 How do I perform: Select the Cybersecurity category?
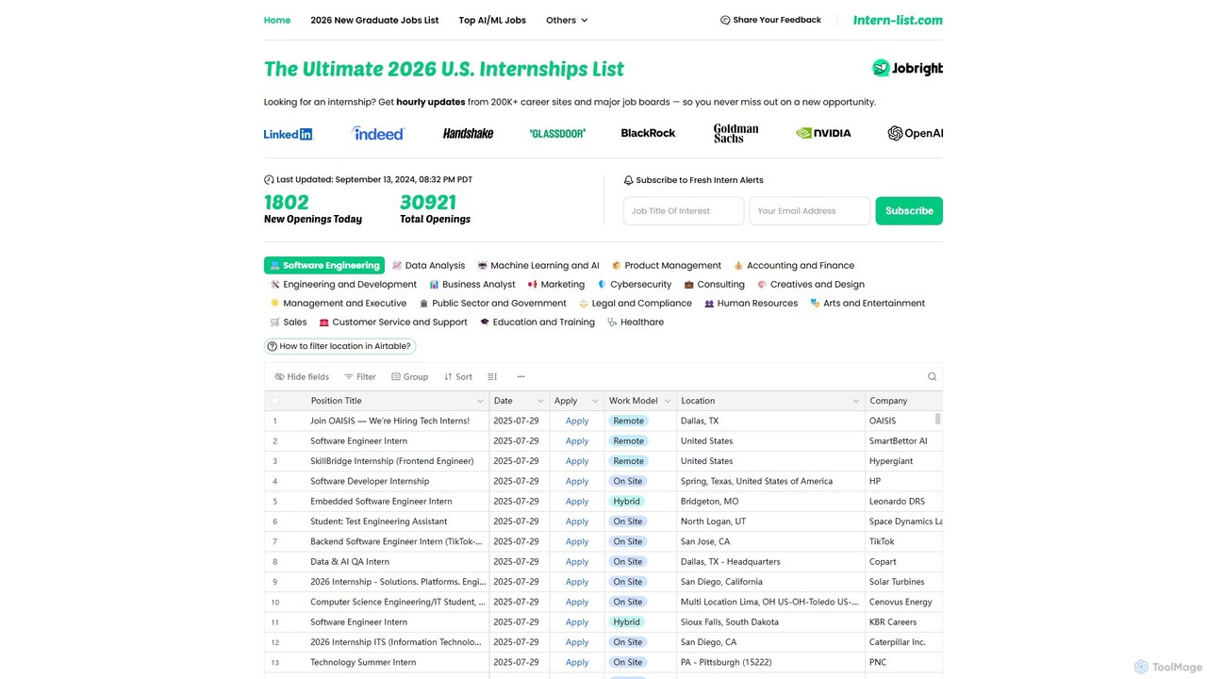pos(635,284)
